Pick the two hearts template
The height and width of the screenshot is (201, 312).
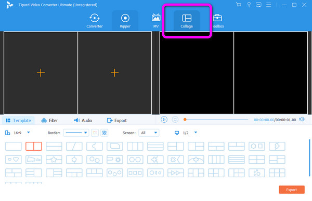coord(14,160)
